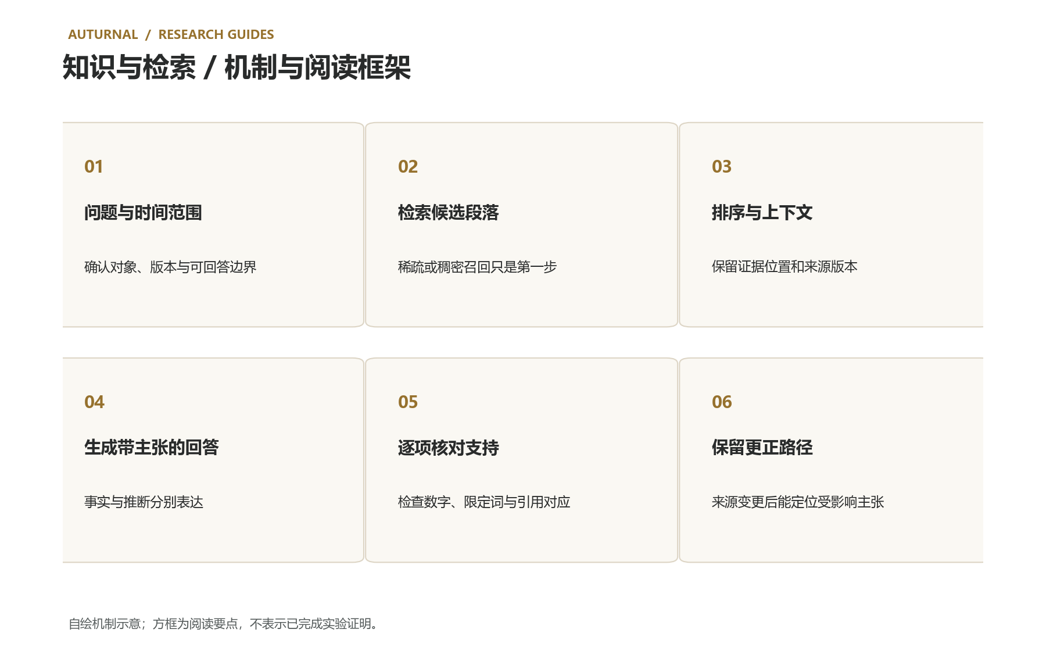The image size is (1046, 654).
Task: Click heading 生成带主张的回答
Action: (x=152, y=448)
